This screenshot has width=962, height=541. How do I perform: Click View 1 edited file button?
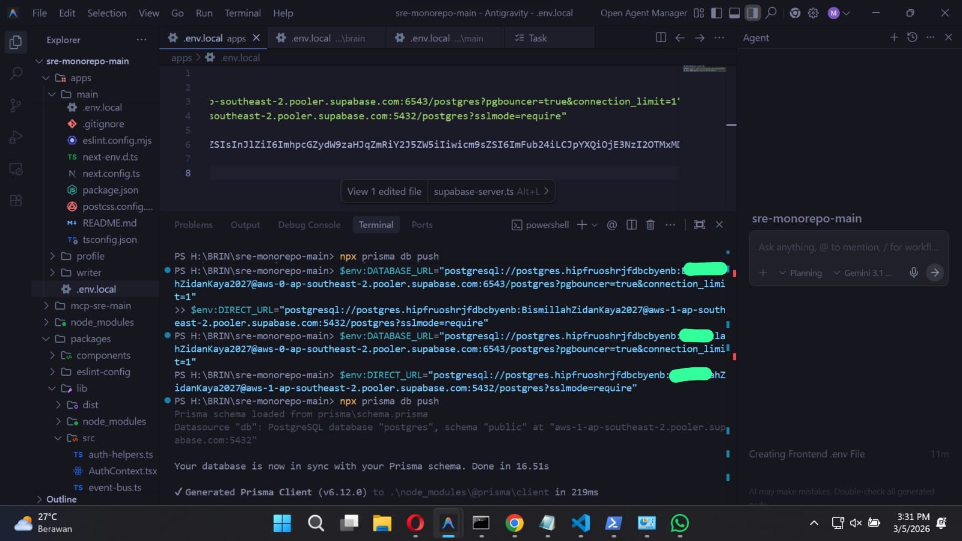pos(384,191)
